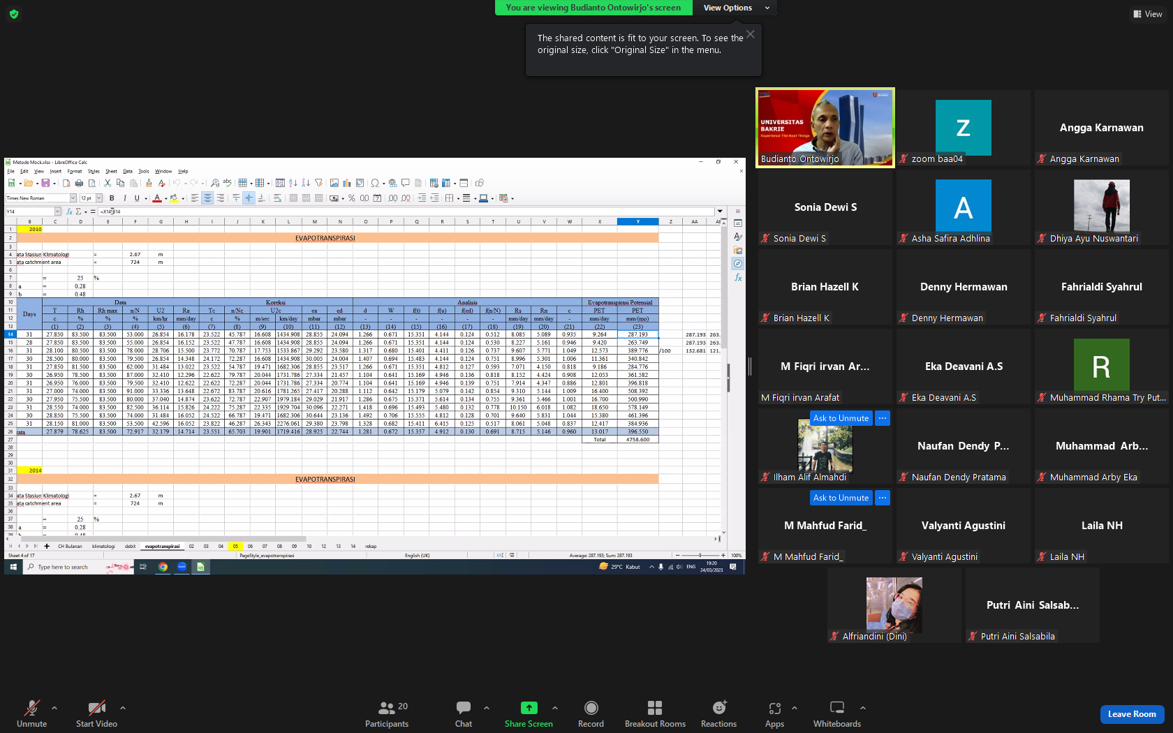Screen dimensions: 1173x733
Task: Click Ask to Unmute for Ilham
Action: point(841,418)
